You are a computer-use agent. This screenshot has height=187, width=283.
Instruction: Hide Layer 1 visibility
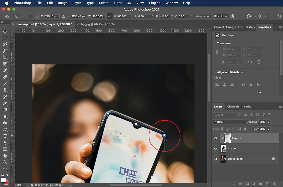click(216, 138)
